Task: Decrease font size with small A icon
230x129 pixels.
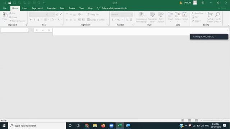Action: 61,14
